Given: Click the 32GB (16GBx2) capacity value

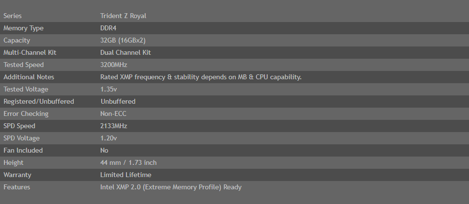Looking at the screenshot, I should click(123, 41).
